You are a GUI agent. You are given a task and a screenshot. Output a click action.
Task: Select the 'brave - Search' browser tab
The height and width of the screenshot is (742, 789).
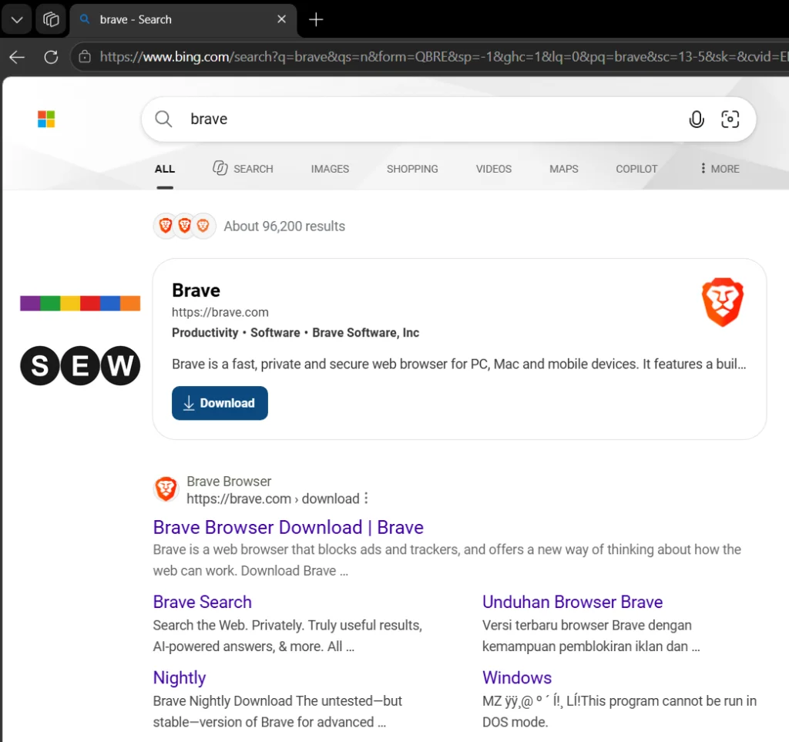click(x=183, y=19)
